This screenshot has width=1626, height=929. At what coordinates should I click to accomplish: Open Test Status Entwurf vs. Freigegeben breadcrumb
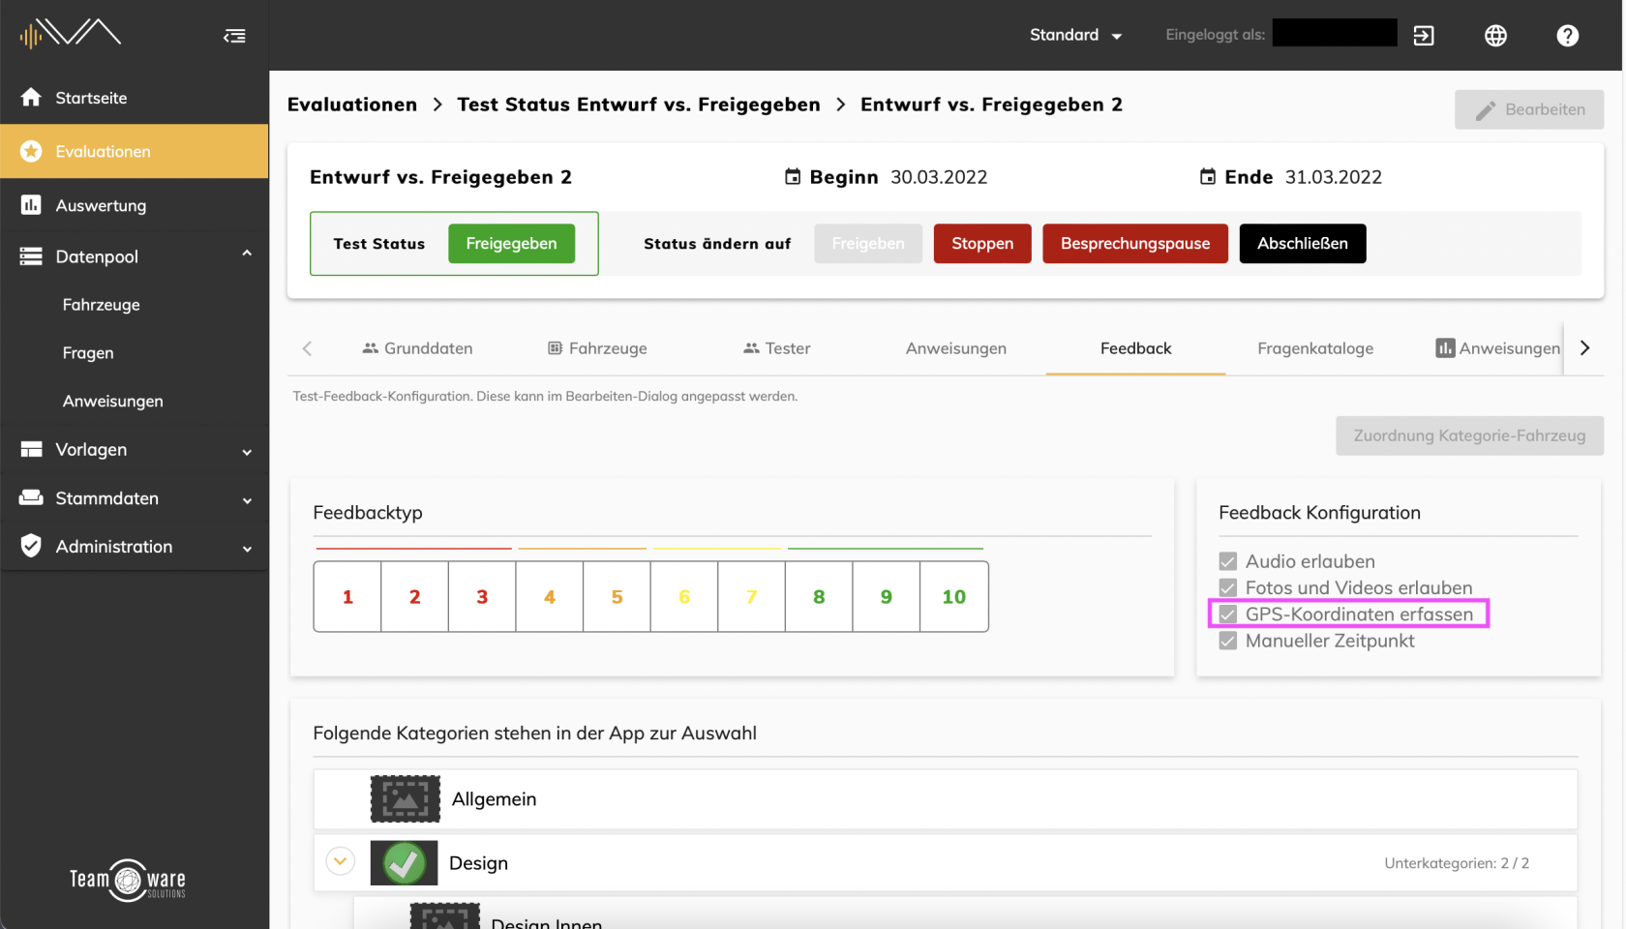[639, 105]
